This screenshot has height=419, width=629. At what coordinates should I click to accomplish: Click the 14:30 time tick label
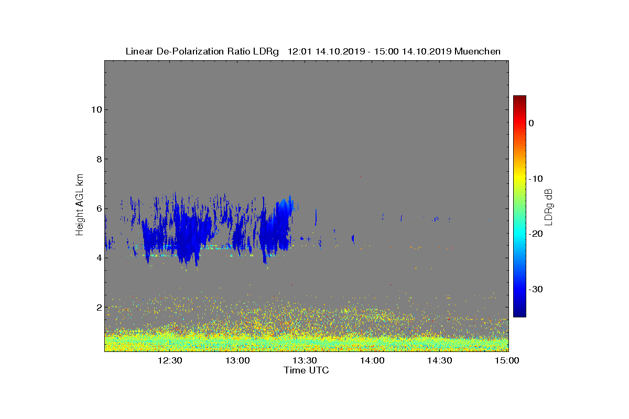[x=440, y=360]
